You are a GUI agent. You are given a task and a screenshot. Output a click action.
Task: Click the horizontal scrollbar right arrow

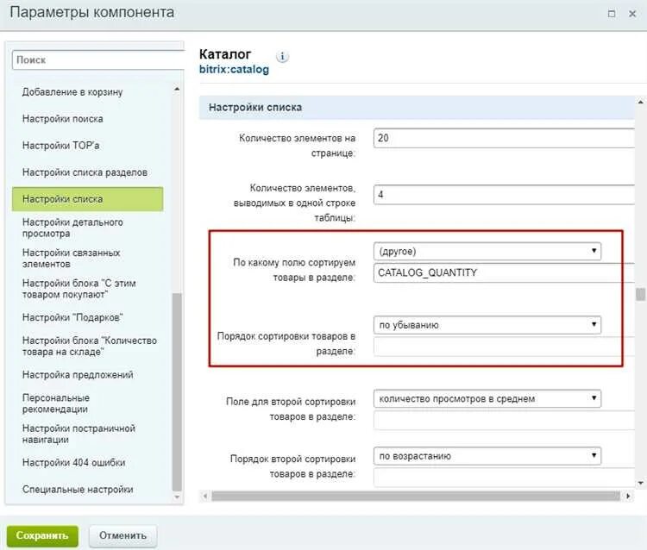pyautogui.click(x=628, y=496)
